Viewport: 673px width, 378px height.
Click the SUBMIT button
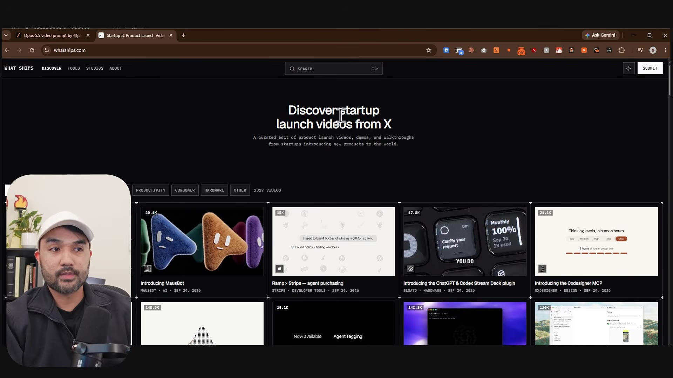[650, 68]
